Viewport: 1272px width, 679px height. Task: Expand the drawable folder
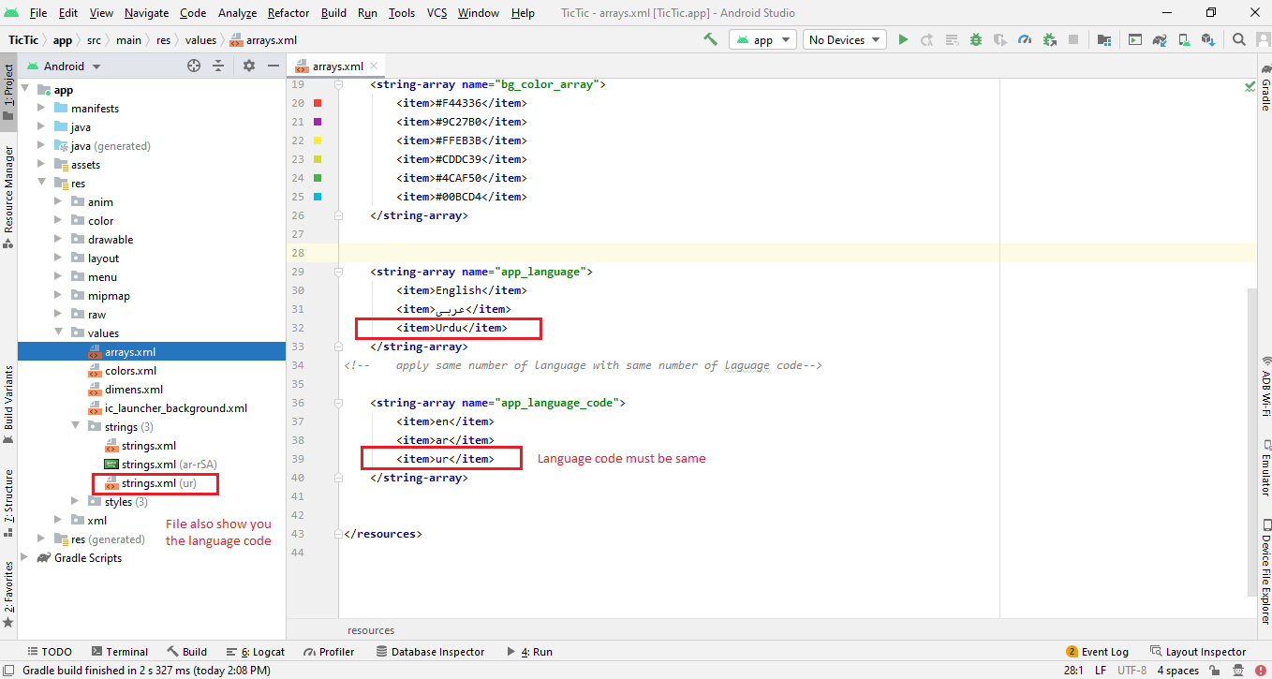tap(59, 240)
